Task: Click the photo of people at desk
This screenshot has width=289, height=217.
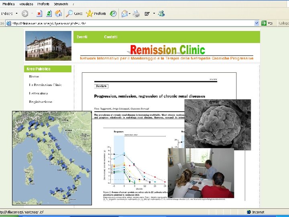Action: click(x=201, y=173)
